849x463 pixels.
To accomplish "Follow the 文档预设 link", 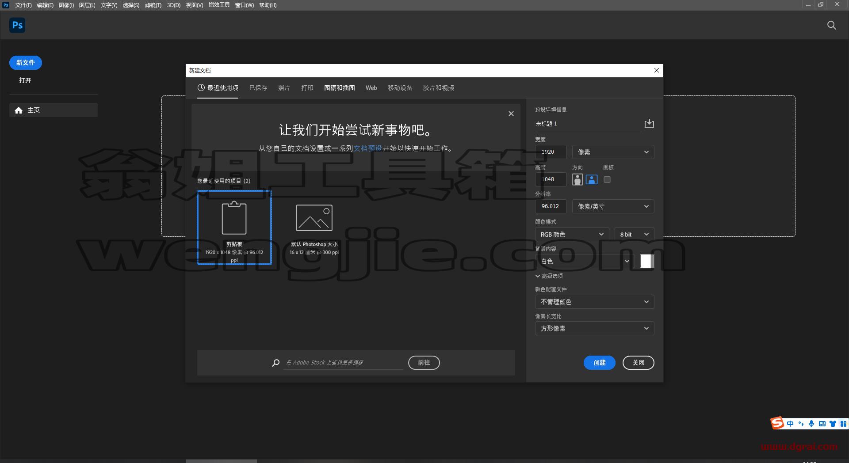I will click(367, 148).
